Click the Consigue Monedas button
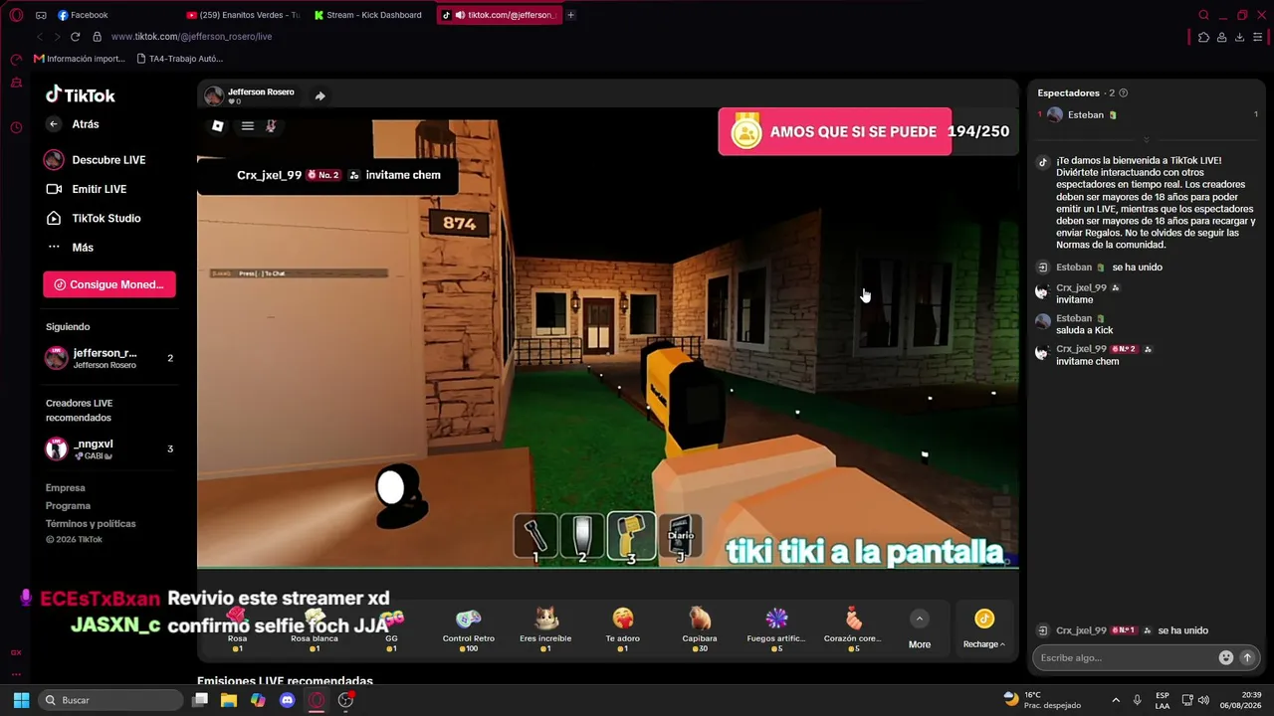The height and width of the screenshot is (716, 1274). point(109,284)
